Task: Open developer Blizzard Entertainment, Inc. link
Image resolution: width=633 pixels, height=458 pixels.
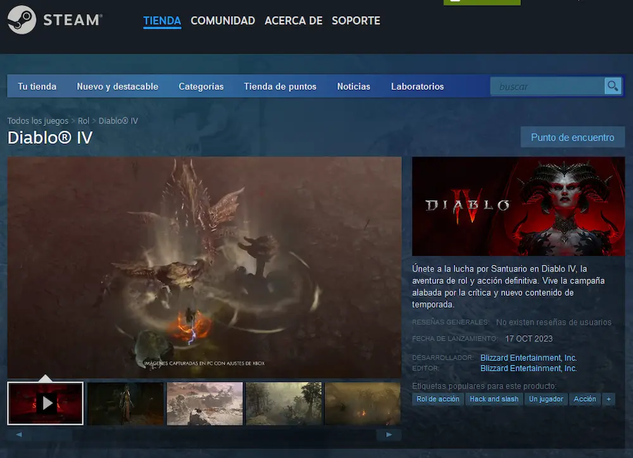Action: (x=529, y=358)
